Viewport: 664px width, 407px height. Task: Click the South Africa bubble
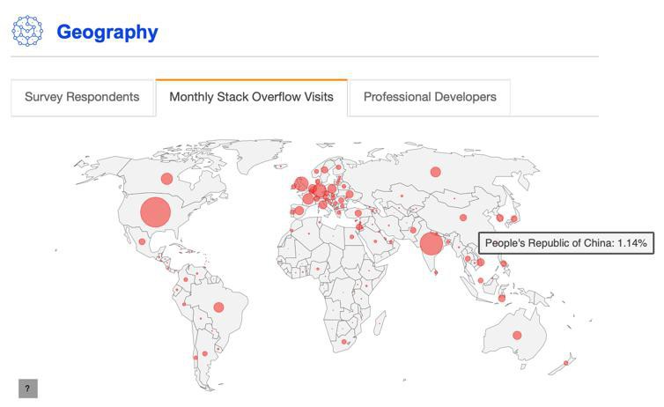click(x=344, y=342)
